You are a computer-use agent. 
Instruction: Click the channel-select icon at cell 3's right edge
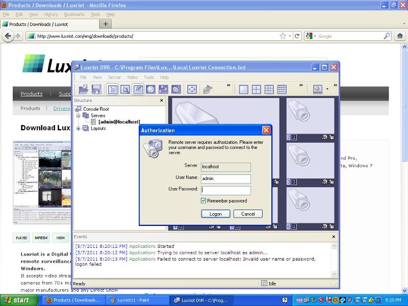[331, 182]
